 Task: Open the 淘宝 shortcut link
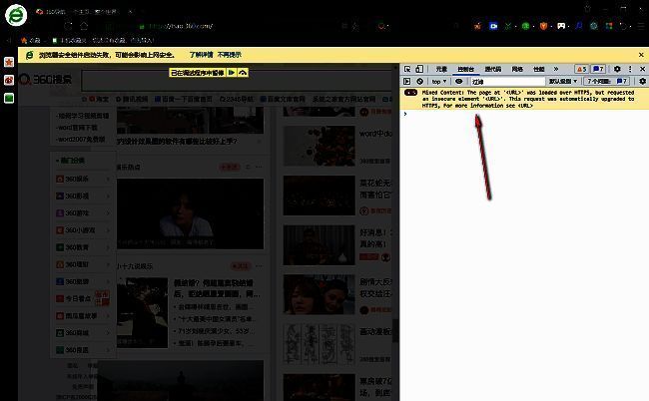(99, 99)
